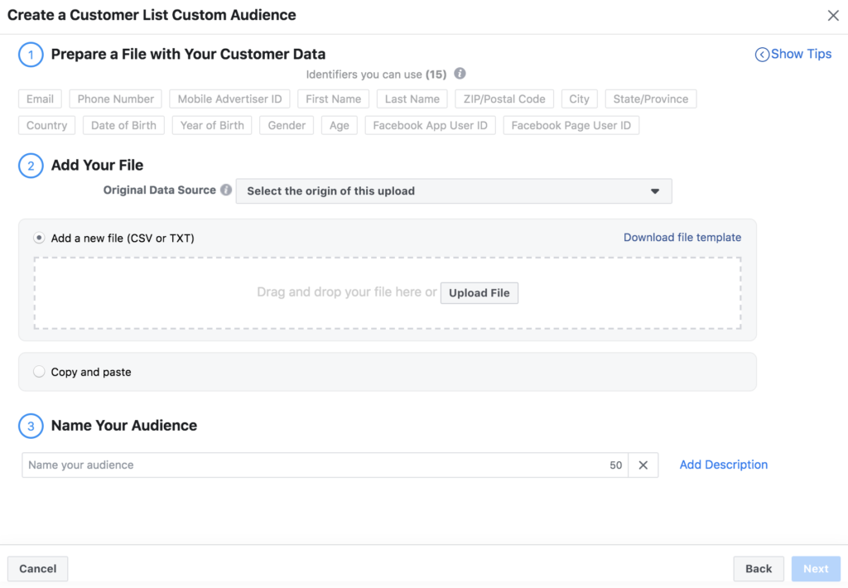Select Add a new file radio button

39,238
